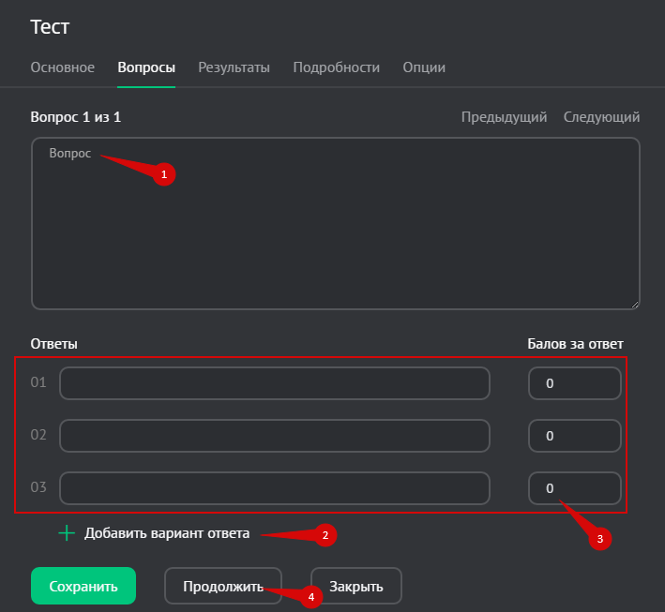The width and height of the screenshot is (665, 612).
Task: Click the answer field numbered 01
Action: click(274, 383)
